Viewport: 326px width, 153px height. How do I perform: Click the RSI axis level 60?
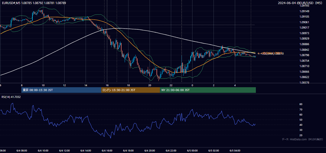click(x=301, y=114)
